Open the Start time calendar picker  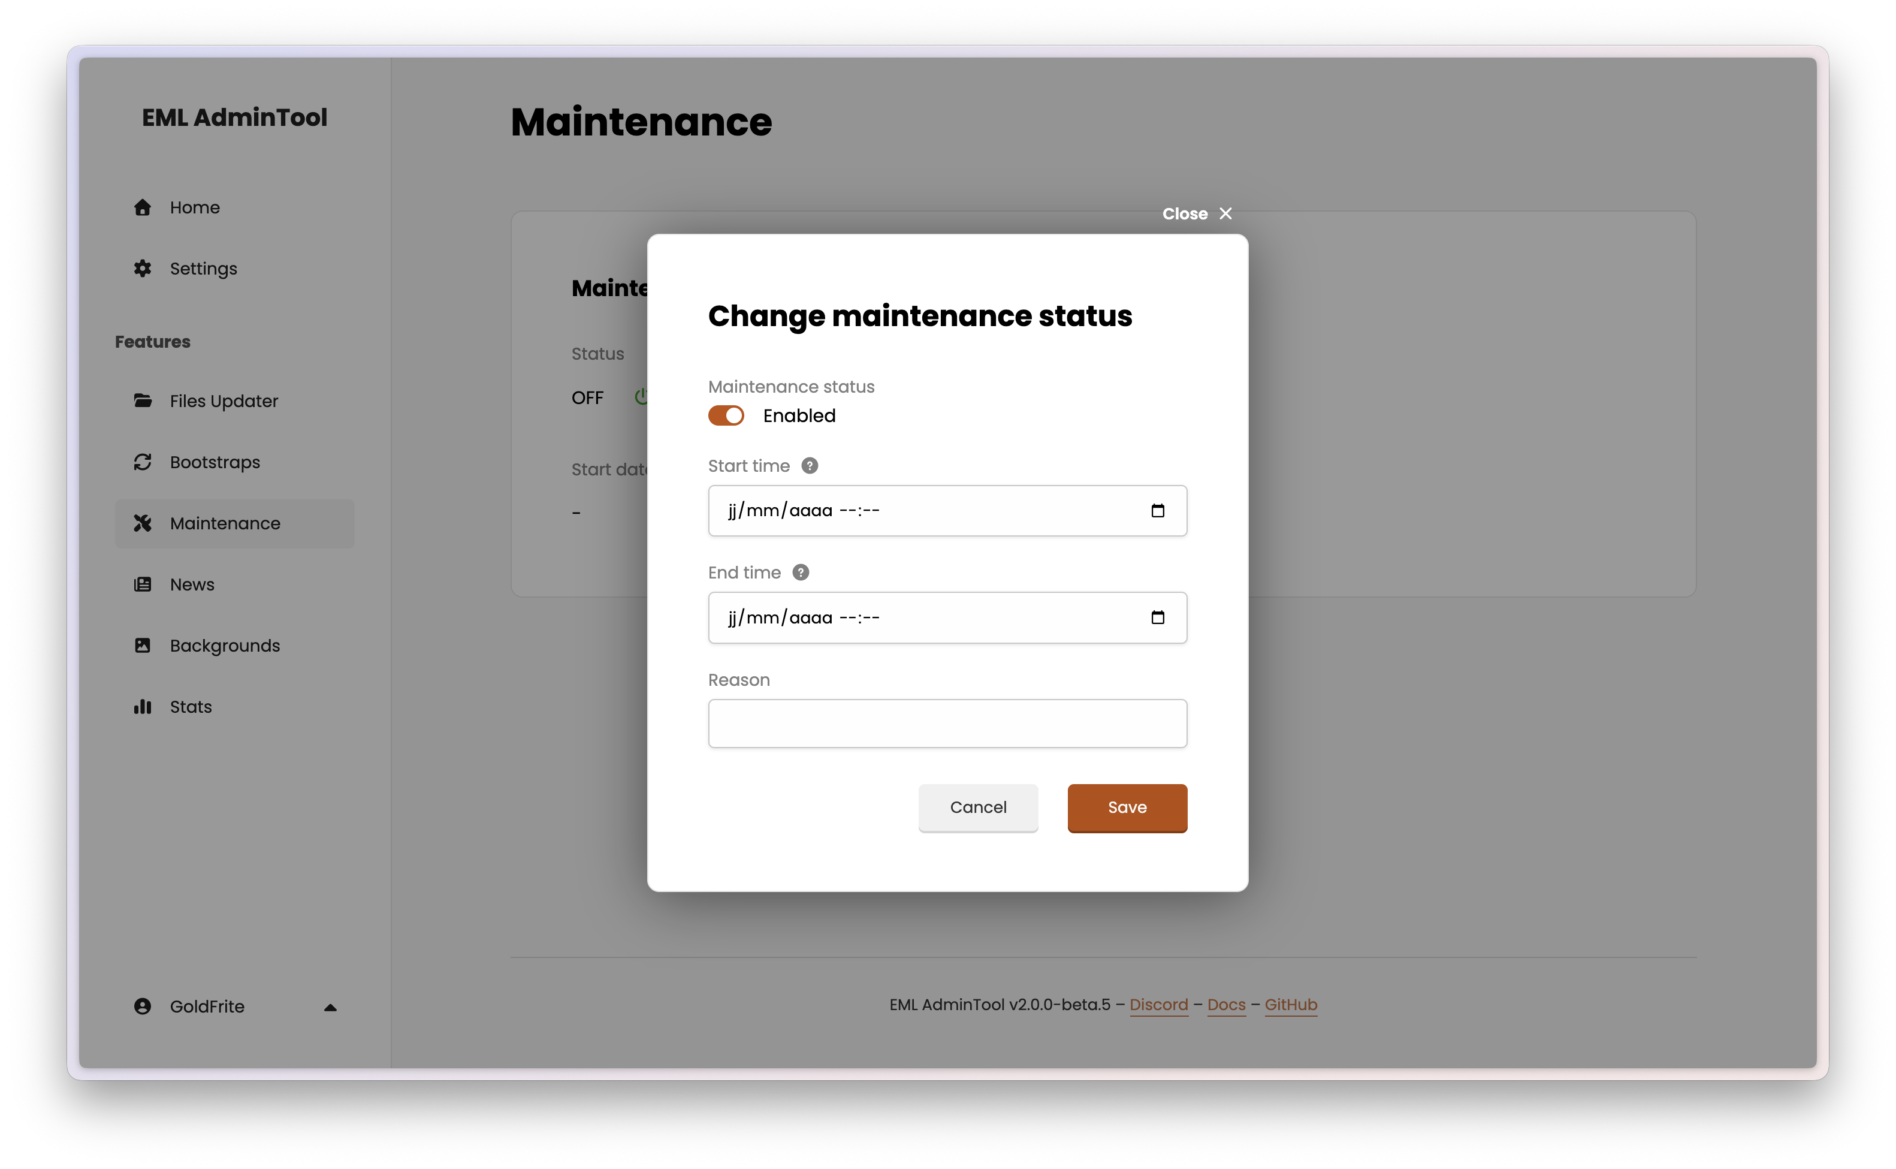(x=1158, y=510)
